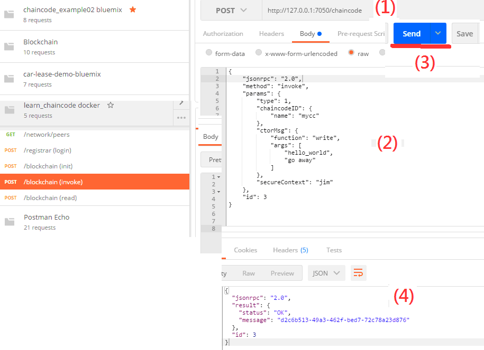Open the POST /blockchain (read) request

coord(95,198)
